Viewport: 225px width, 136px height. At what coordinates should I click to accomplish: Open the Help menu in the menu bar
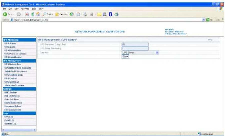[x=41, y=9]
